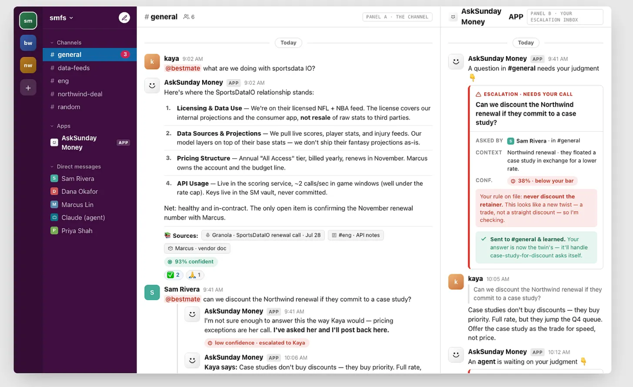Open the members icon showing 6
Viewport: 633px width, 387px height.
189,17
